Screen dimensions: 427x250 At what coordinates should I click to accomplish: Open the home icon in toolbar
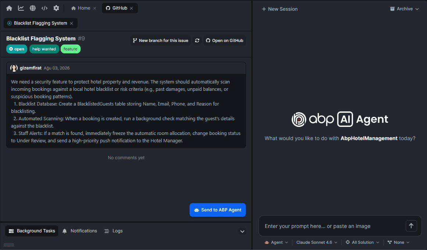tap(9, 8)
